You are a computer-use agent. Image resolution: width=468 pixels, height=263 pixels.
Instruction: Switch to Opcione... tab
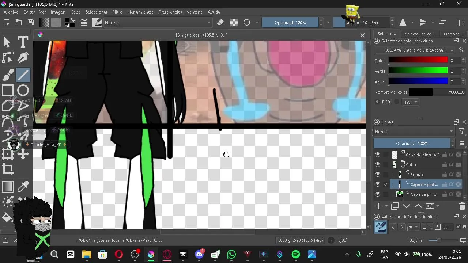(x=453, y=34)
